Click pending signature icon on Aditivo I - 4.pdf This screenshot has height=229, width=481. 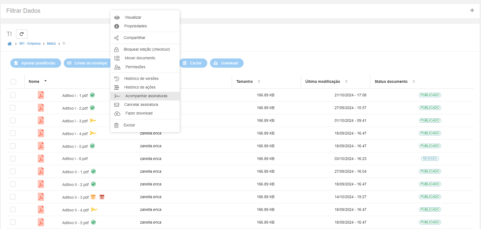tap(93, 133)
